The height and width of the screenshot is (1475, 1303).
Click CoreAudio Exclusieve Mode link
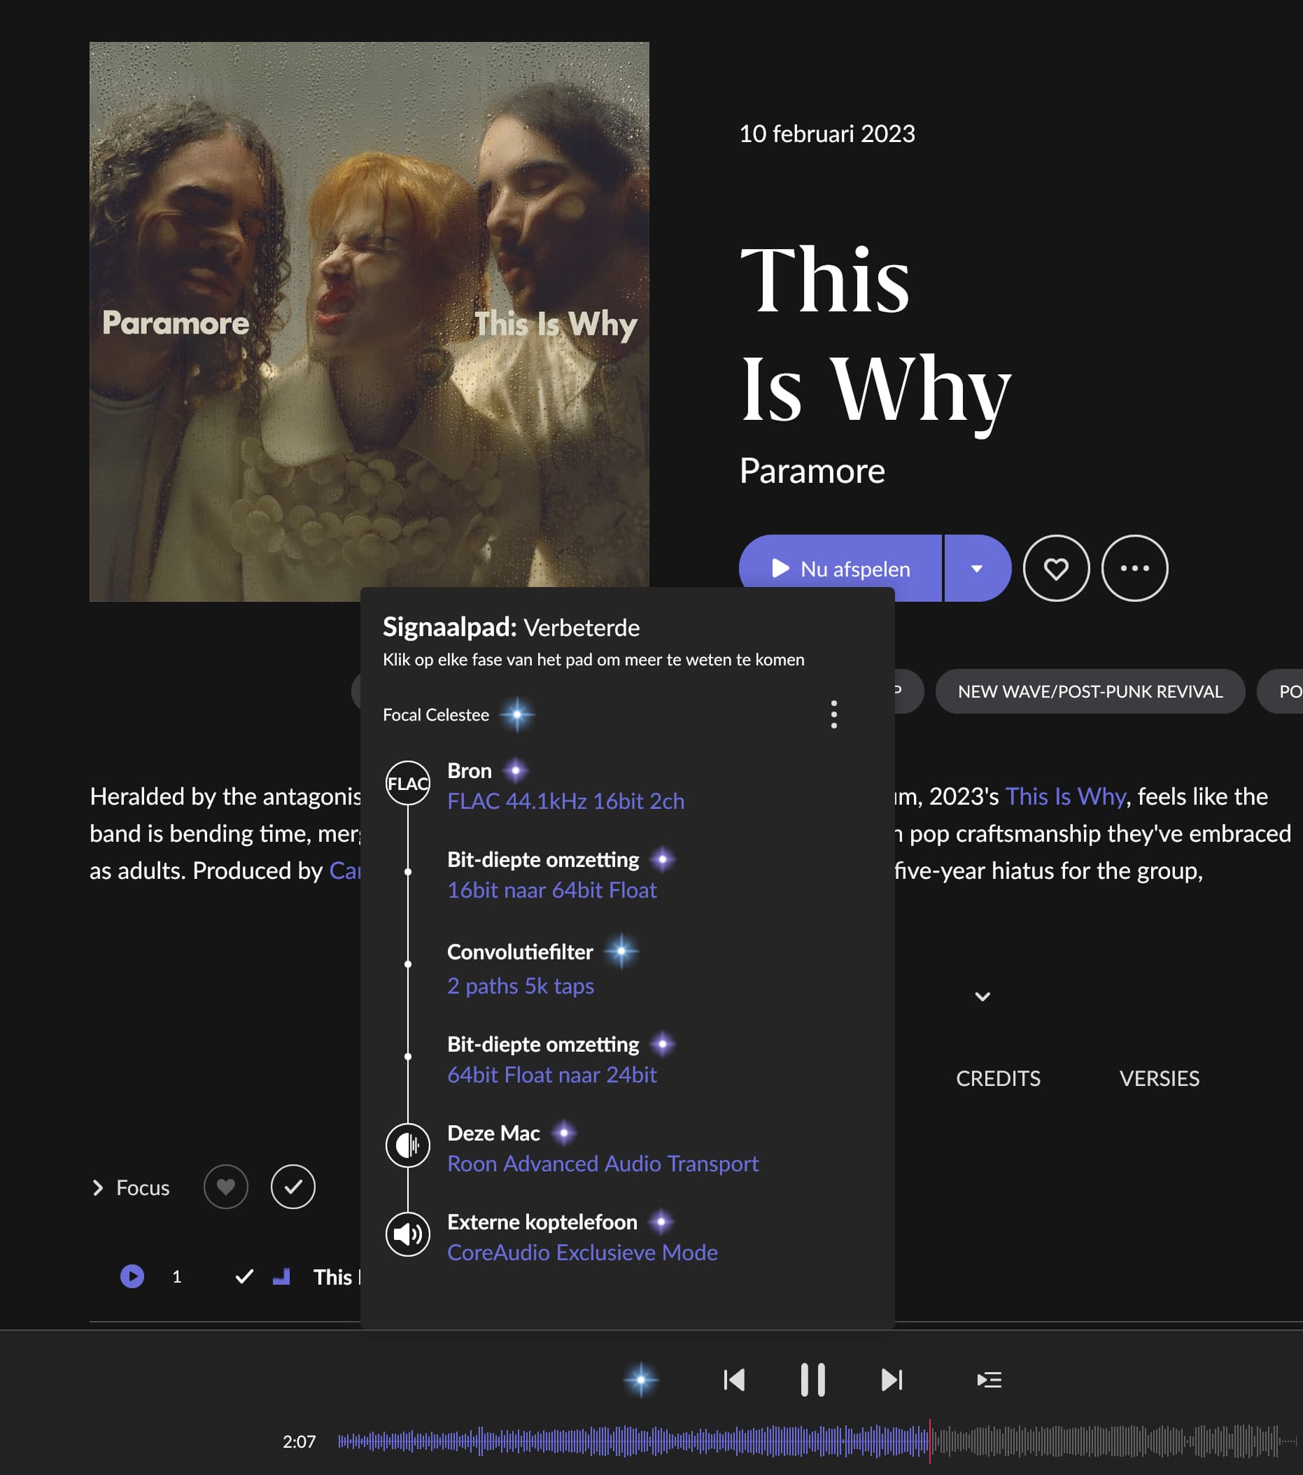582,1252
